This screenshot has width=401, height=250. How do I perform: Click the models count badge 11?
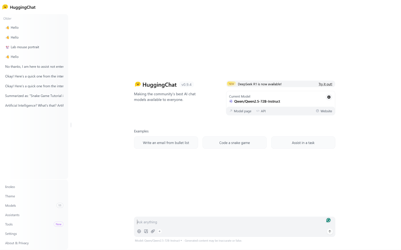(60, 205)
